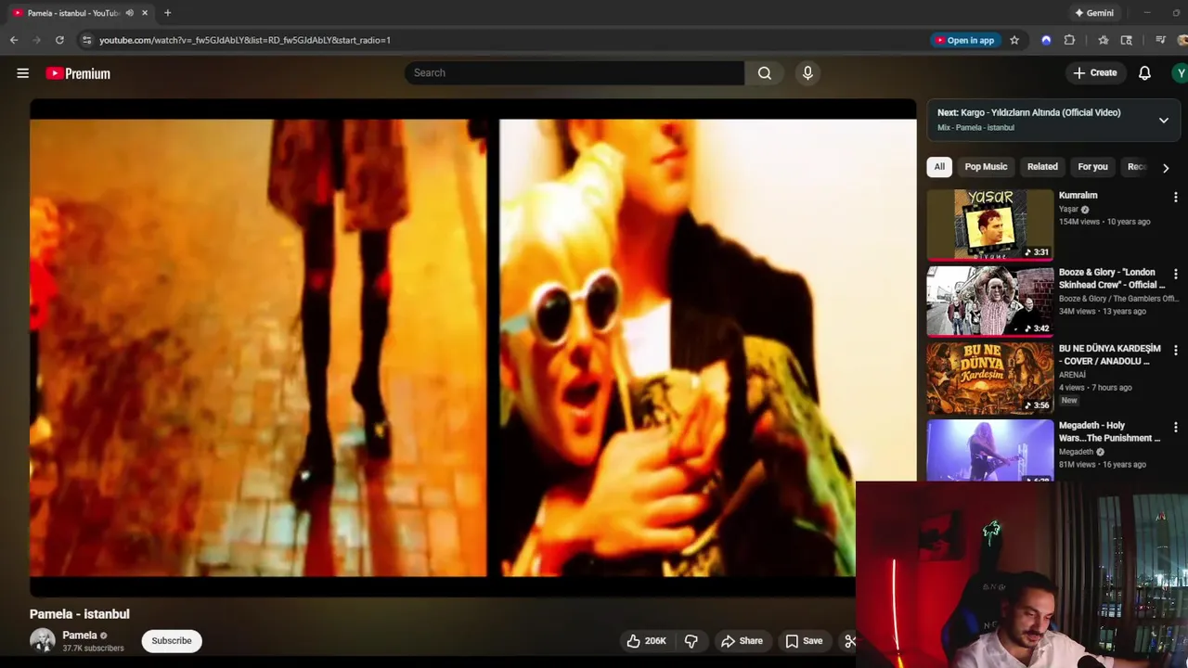The height and width of the screenshot is (668, 1188).
Task: Click Megadeth - Holy Wars title
Action: click(x=1110, y=431)
